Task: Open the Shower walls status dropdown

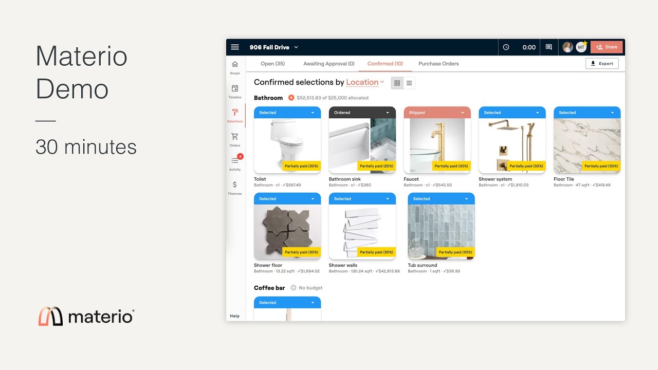Action: pos(388,199)
